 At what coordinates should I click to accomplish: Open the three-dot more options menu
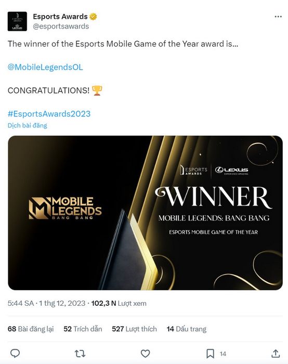[x=278, y=17]
